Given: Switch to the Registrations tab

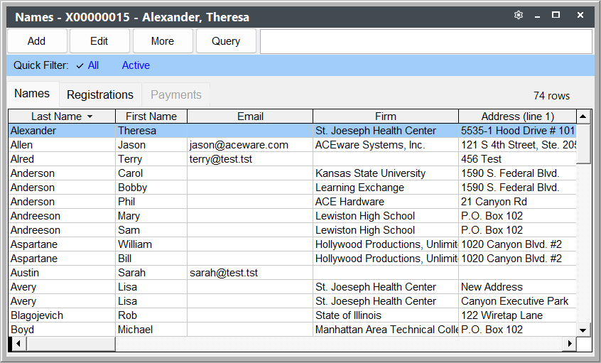Looking at the screenshot, I should [x=100, y=94].
